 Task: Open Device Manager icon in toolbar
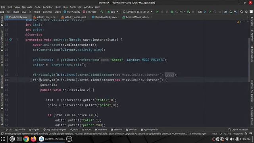(231, 12)
